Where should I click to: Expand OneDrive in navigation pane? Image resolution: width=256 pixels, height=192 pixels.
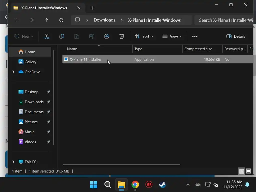pos(13,72)
